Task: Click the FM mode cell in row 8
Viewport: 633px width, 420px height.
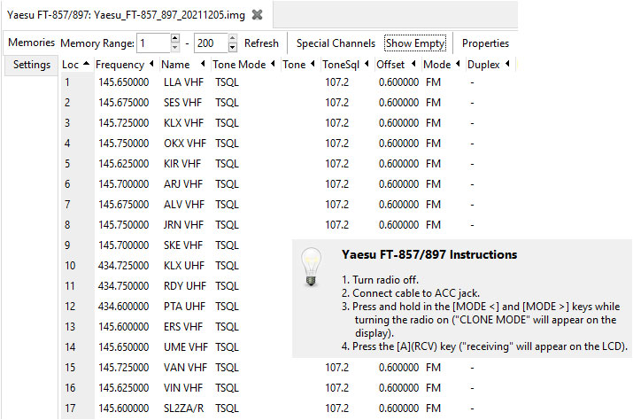Action: pyautogui.click(x=433, y=225)
